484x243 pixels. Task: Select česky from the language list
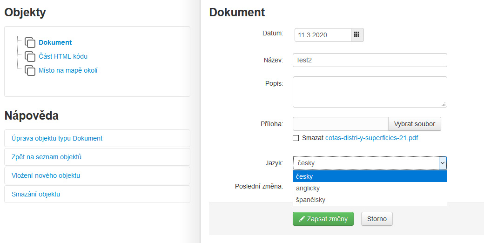370,176
